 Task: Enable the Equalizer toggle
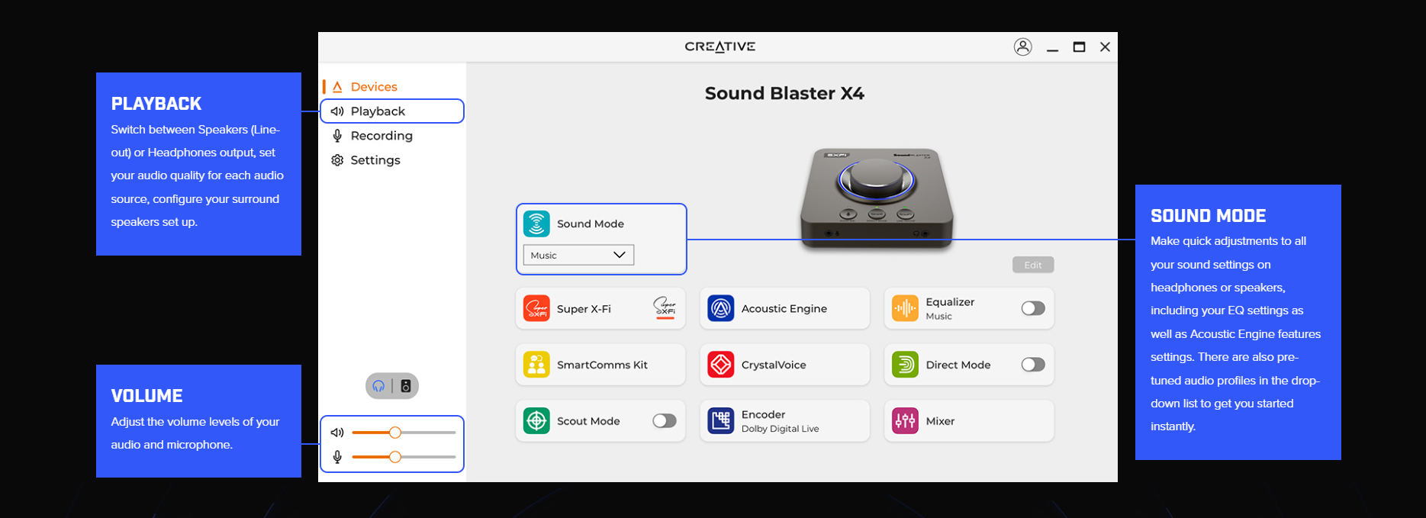coord(1032,308)
